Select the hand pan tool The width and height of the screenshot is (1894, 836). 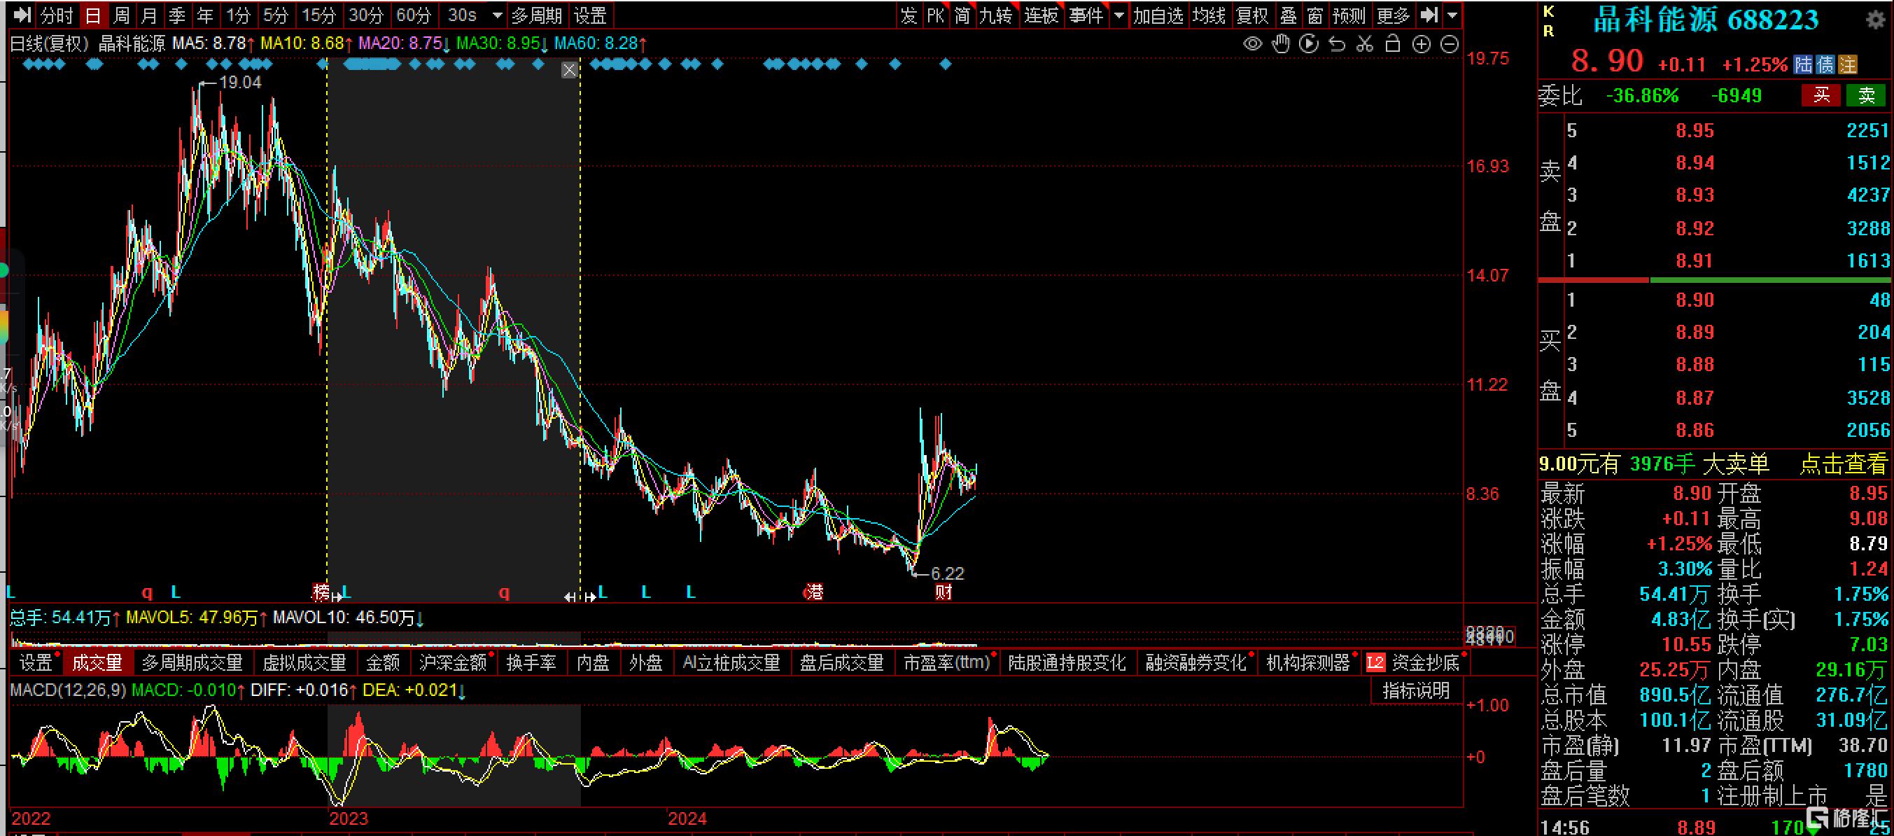pyautogui.click(x=1281, y=44)
